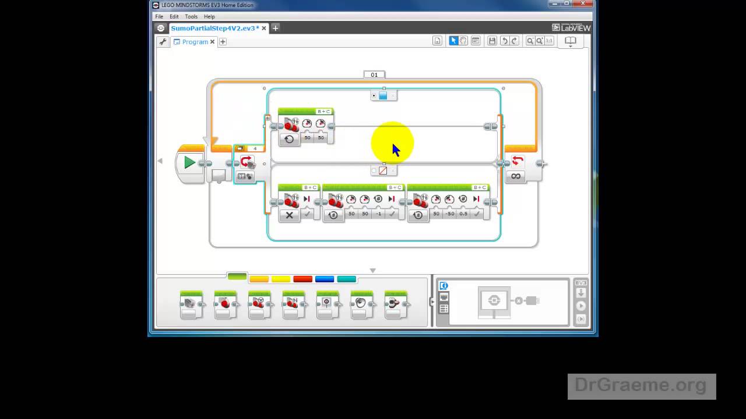The width and height of the screenshot is (746, 419).
Task: Open the Help menu
Action: tap(209, 17)
